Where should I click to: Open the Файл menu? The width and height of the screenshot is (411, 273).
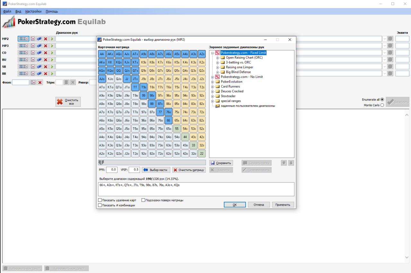click(7, 11)
